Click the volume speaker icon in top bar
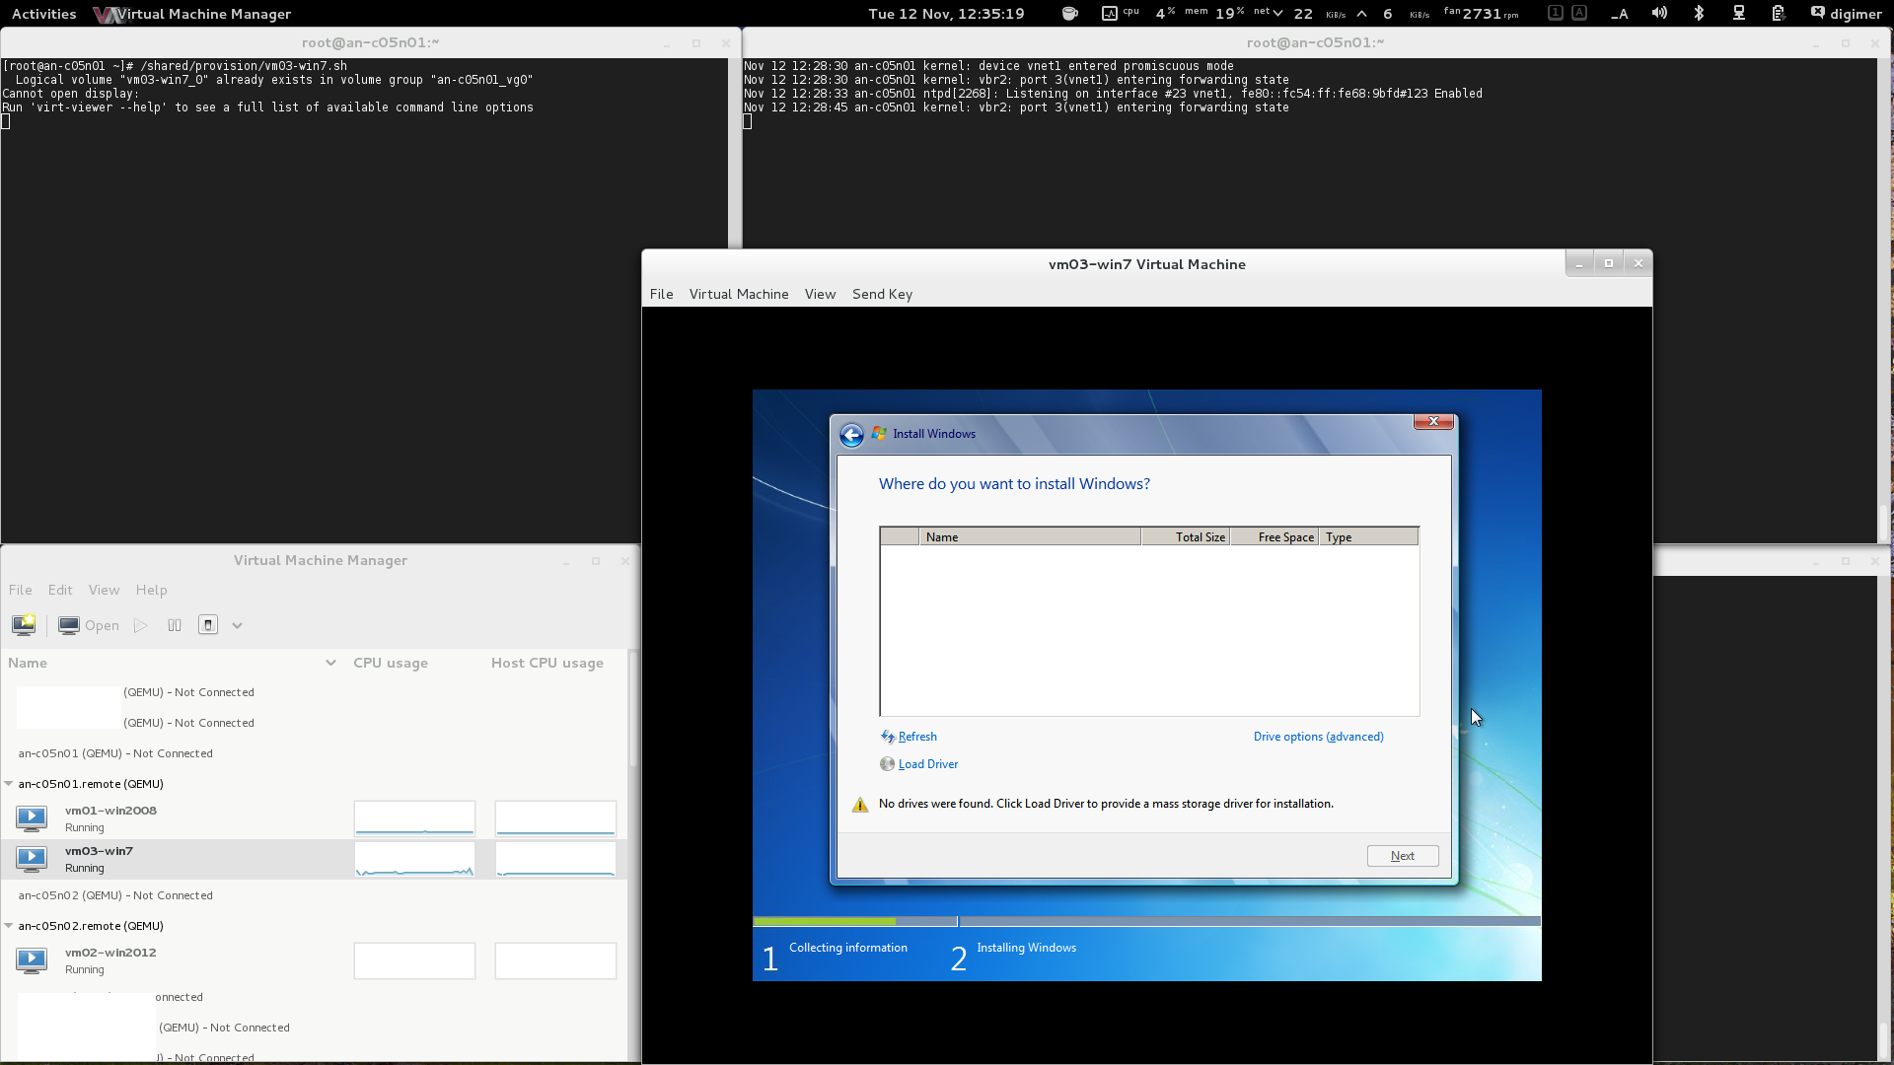This screenshot has height=1065, width=1894. pos(1659,14)
